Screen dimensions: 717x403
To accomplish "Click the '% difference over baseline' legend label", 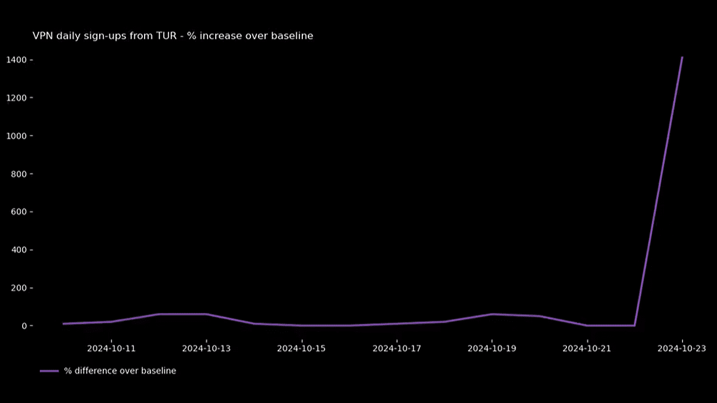I will point(120,371).
